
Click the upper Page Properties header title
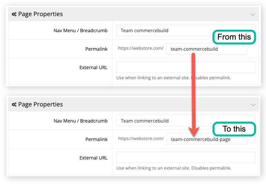pos(40,14)
